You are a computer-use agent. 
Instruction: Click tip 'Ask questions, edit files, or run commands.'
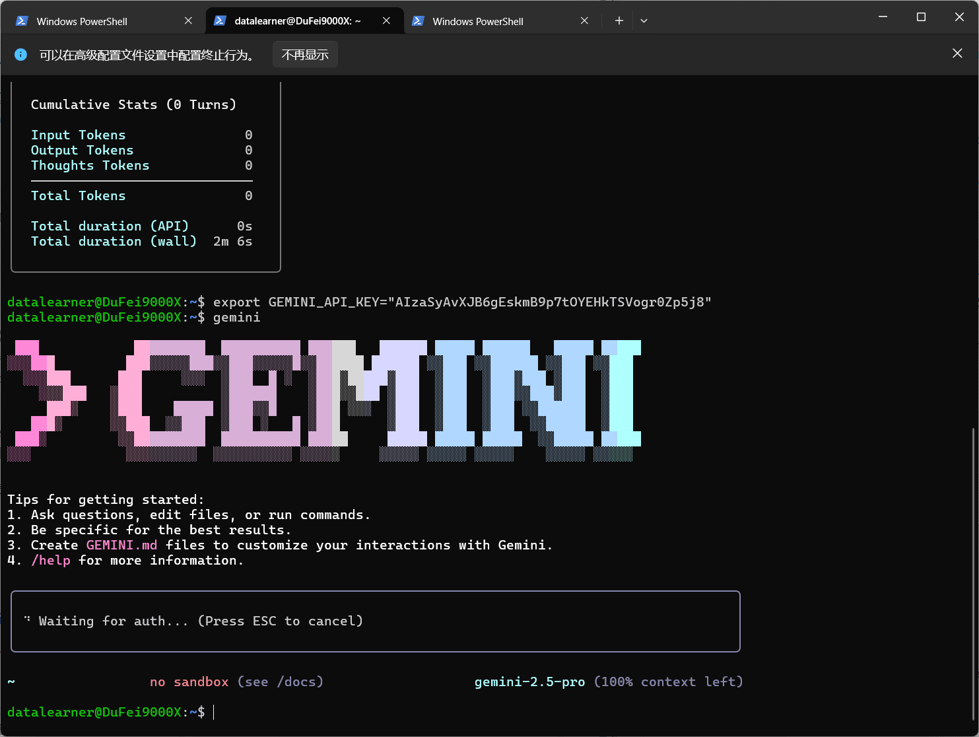pos(201,514)
